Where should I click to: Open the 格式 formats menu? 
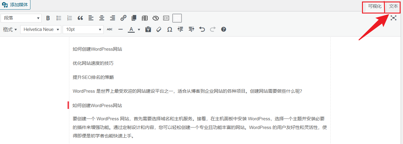click(x=10, y=29)
